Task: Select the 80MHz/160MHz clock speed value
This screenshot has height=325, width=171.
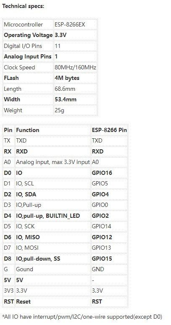Action: click(x=75, y=67)
